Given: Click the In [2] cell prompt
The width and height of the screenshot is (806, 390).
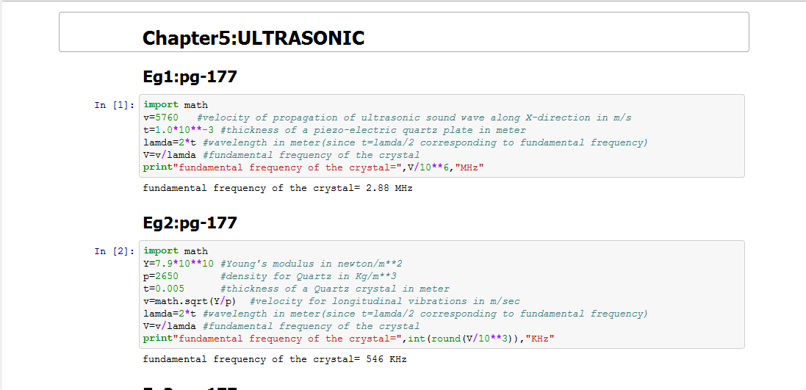Looking at the screenshot, I should (x=115, y=251).
